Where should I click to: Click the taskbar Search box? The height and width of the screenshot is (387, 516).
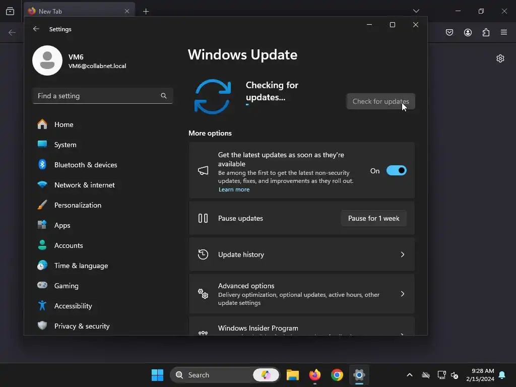click(225, 375)
